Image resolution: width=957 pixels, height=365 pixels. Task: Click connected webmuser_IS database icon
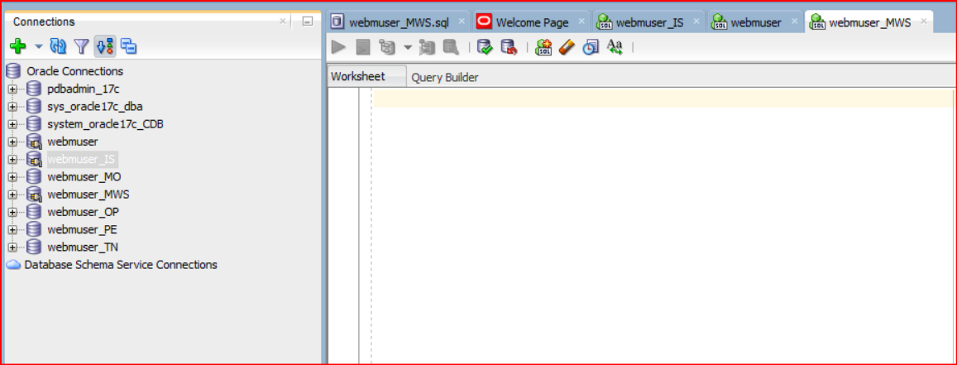click(x=34, y=160)
